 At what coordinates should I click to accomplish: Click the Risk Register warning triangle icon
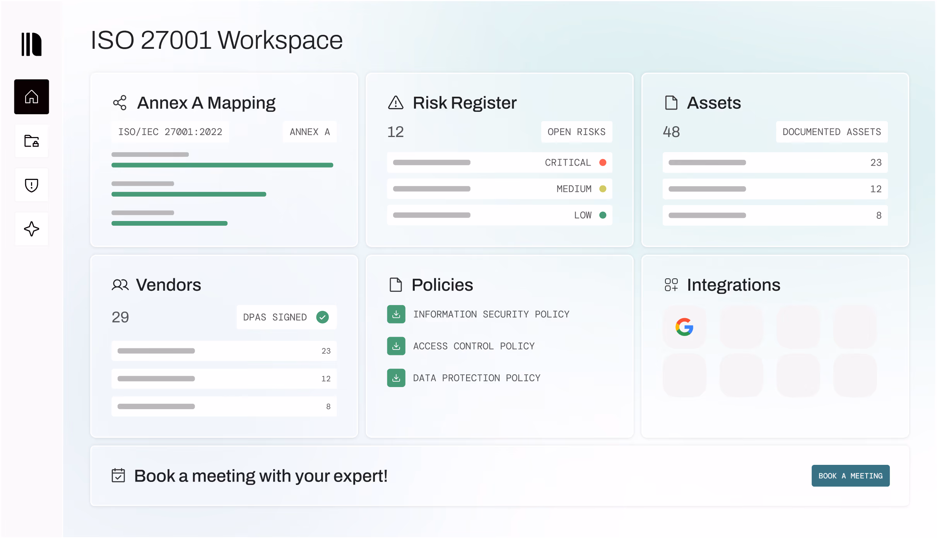click(x=396, y=103)
